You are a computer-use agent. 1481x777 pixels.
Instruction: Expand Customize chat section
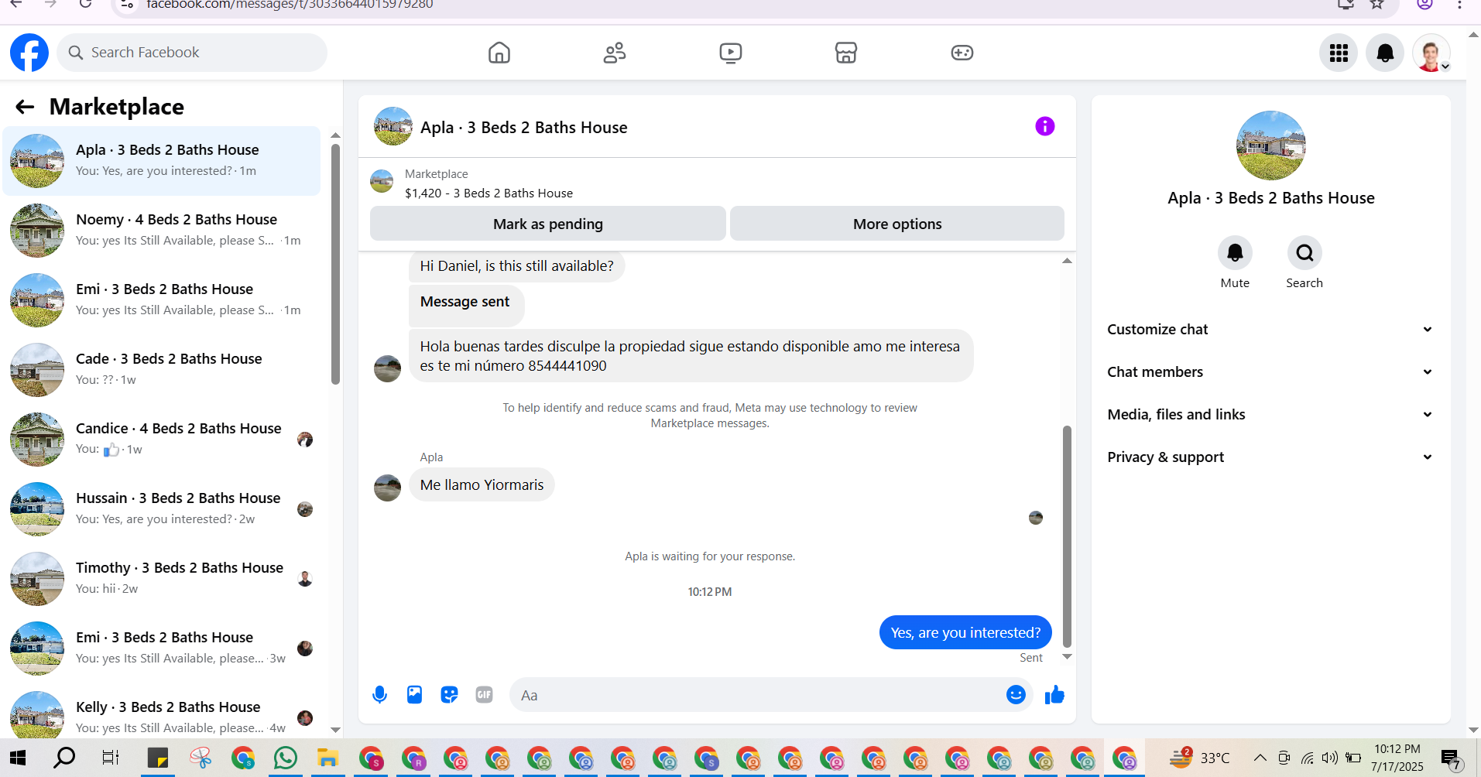pos(1270,330)
